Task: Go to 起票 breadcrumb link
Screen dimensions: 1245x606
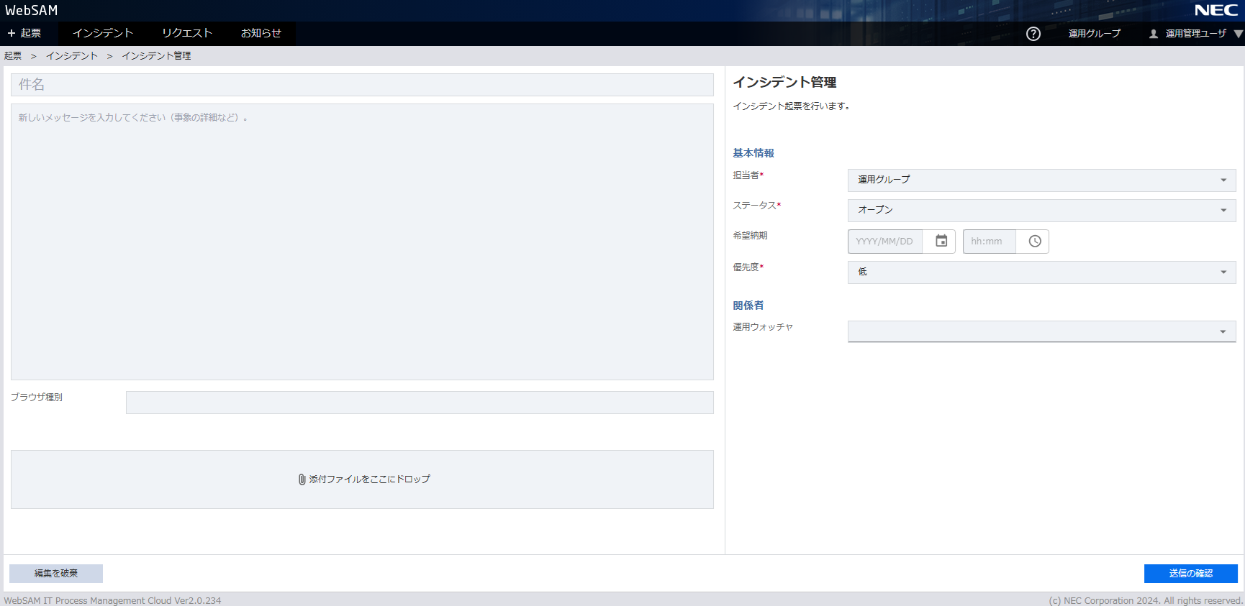Action: 13,56
